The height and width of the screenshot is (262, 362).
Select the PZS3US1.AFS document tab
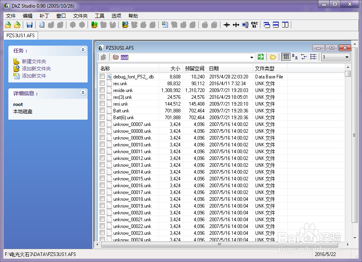(20, 36)
